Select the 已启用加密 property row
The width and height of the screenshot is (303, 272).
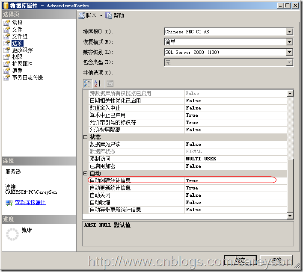187,166
